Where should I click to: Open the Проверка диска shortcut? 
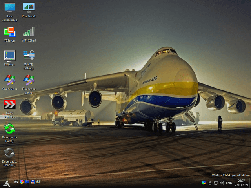click(29, 80)
